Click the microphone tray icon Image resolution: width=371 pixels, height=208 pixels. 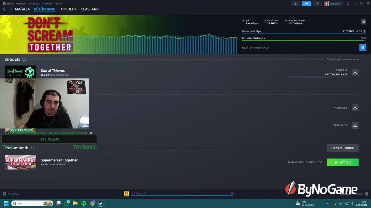(x=341, y=203)
